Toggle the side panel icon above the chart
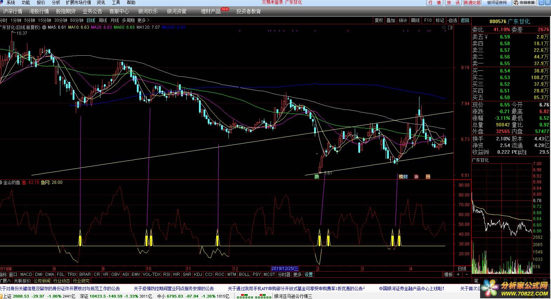Image resolution: width=551 pixels, height=299 pixels. (450, 27)
